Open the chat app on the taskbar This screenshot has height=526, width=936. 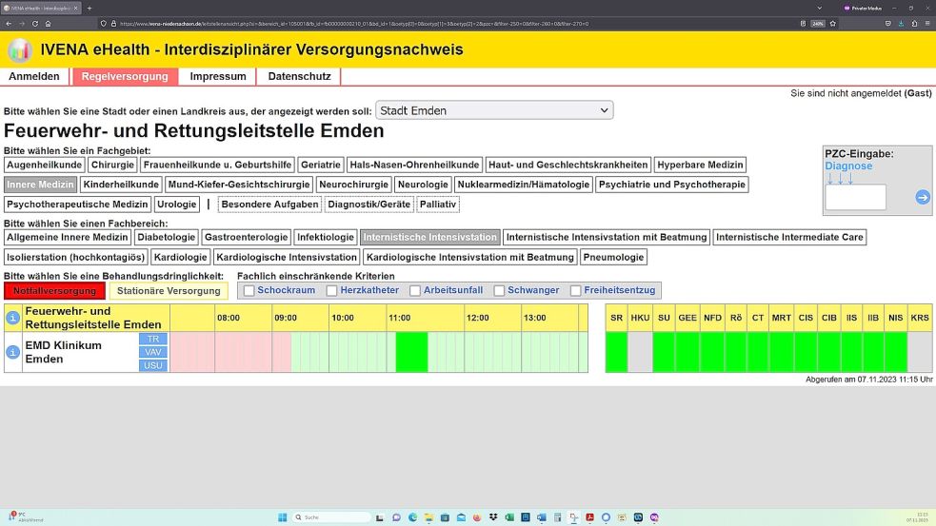tap(396, 517)
